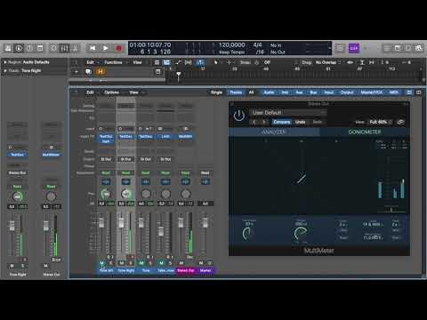Toggle the Quick Help button

(29, 48)
